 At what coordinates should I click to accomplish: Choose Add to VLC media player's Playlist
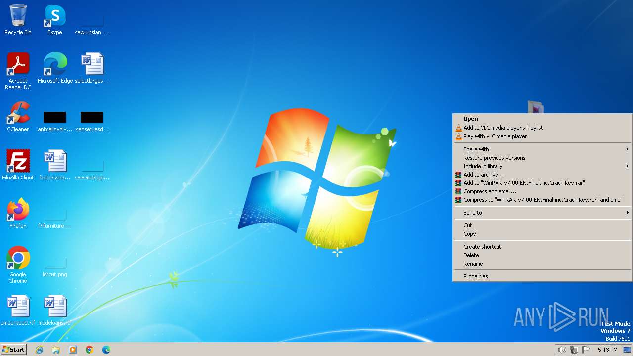click(543, 128)
